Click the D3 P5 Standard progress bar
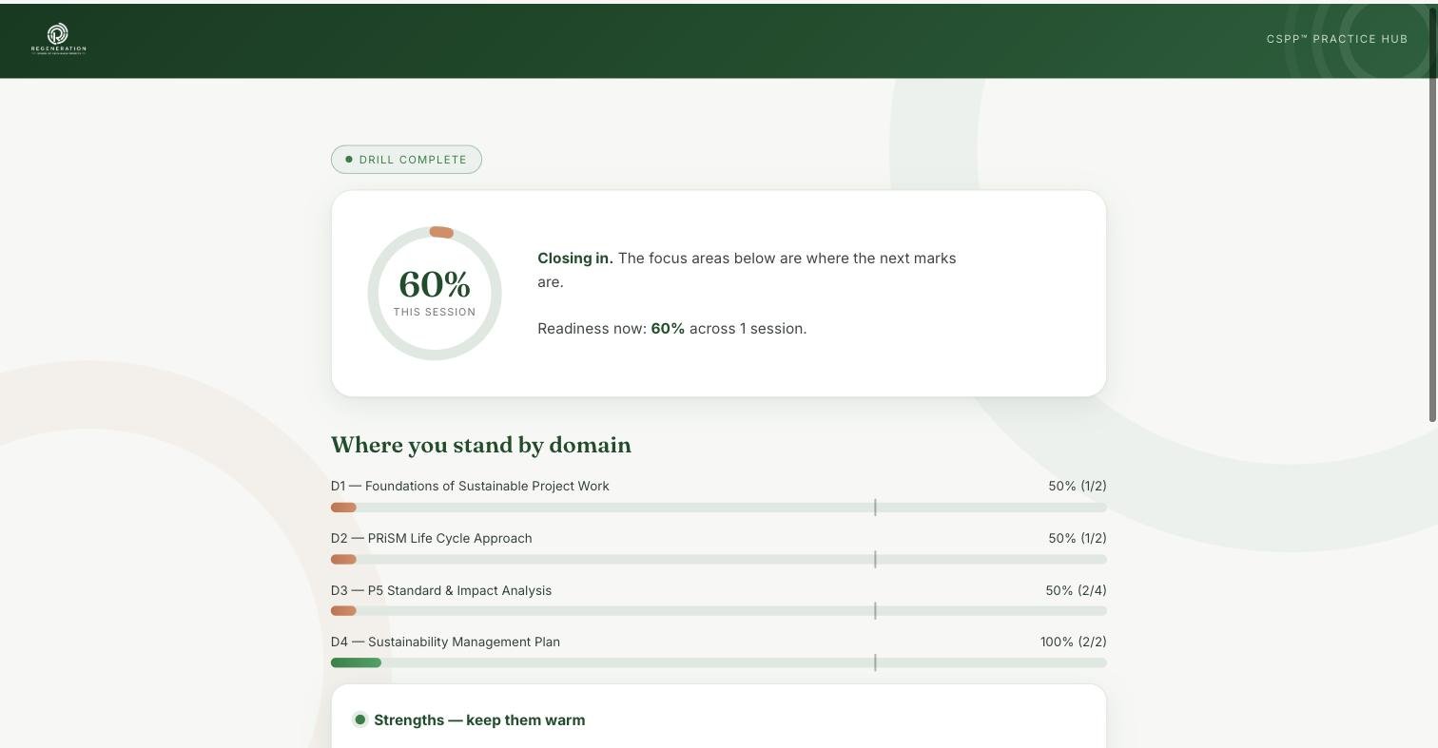Image resolution: width=1438 pixels, height=748 pixels. click(x=719, y=611)
